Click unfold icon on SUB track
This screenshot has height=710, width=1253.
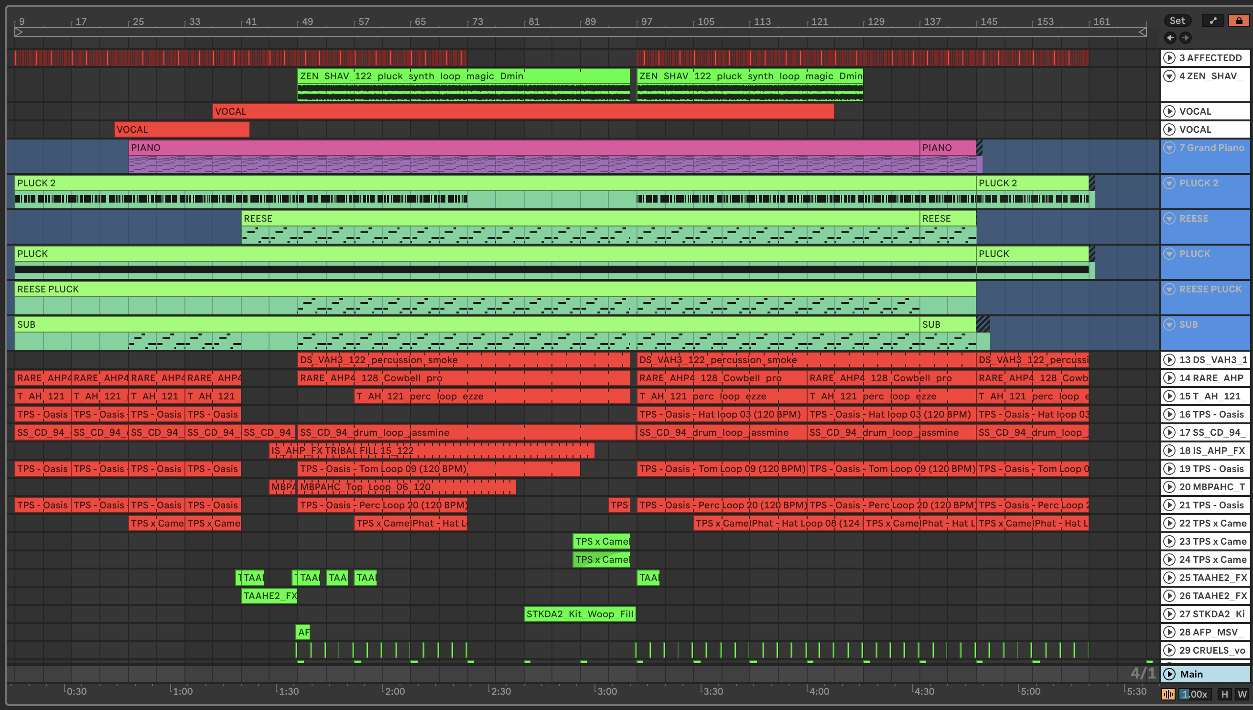1169,324
